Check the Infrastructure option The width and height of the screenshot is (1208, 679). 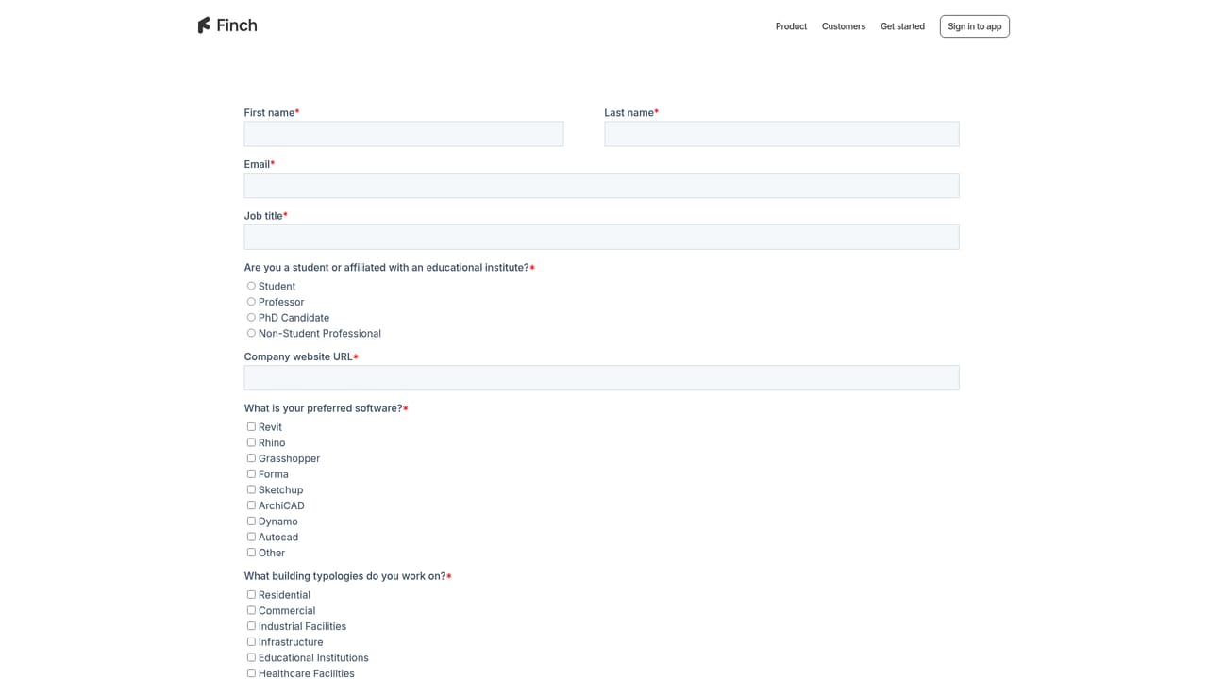[x=251, y=641]
